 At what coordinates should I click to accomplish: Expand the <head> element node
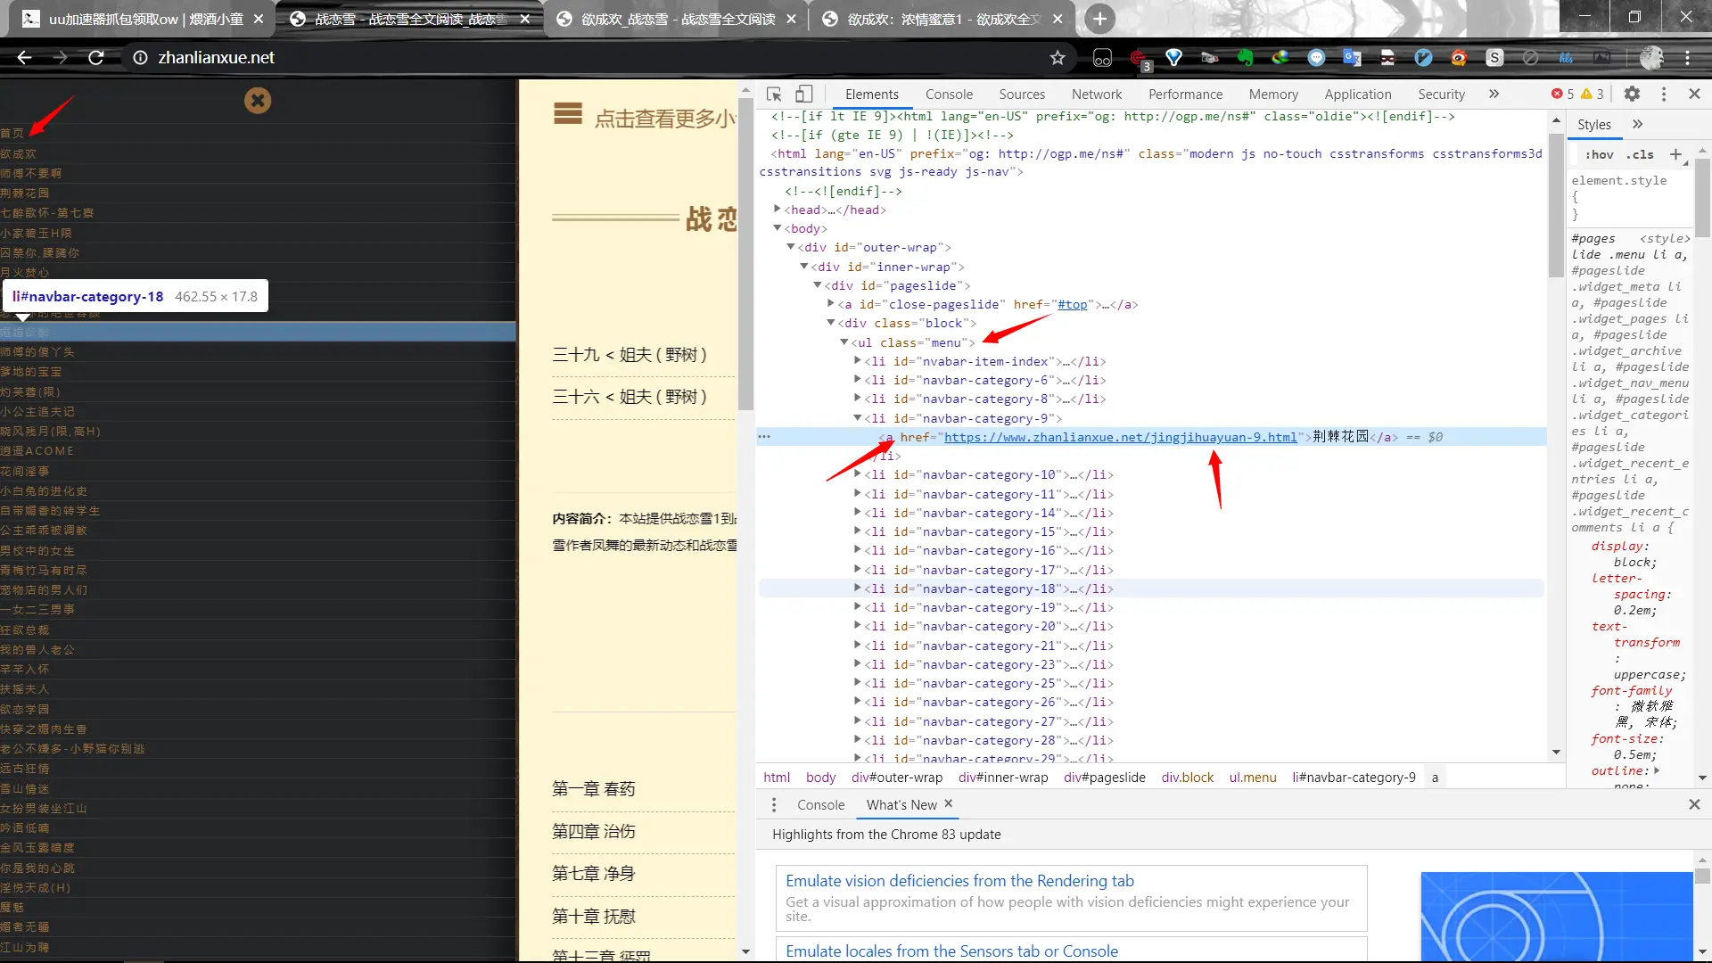(778, 210)
